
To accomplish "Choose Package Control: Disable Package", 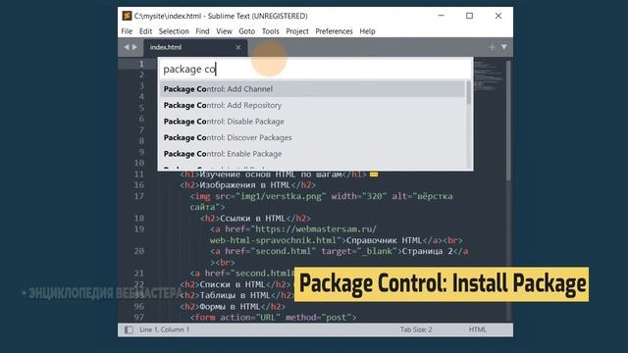I will [312, 122].
